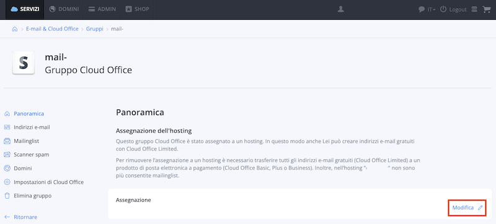496x224 pixels.
Task: Open Scanner spam in the sidebar
Action: coord(32,155)
